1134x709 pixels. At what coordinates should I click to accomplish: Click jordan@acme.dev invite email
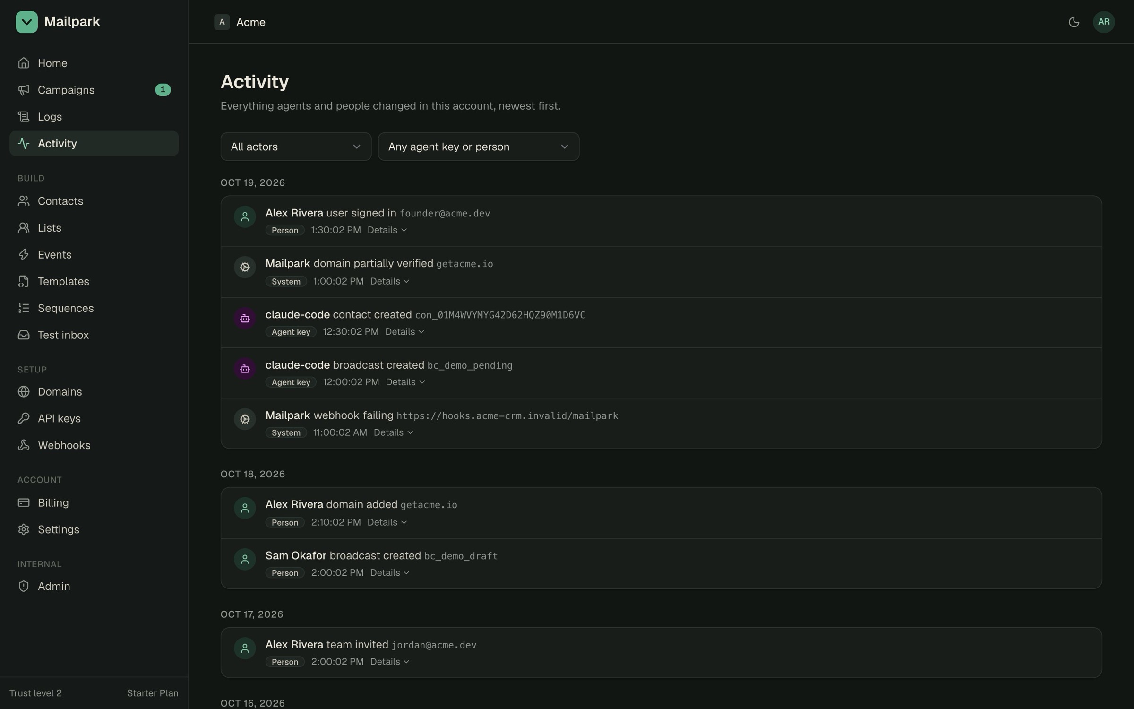[434, 645]
